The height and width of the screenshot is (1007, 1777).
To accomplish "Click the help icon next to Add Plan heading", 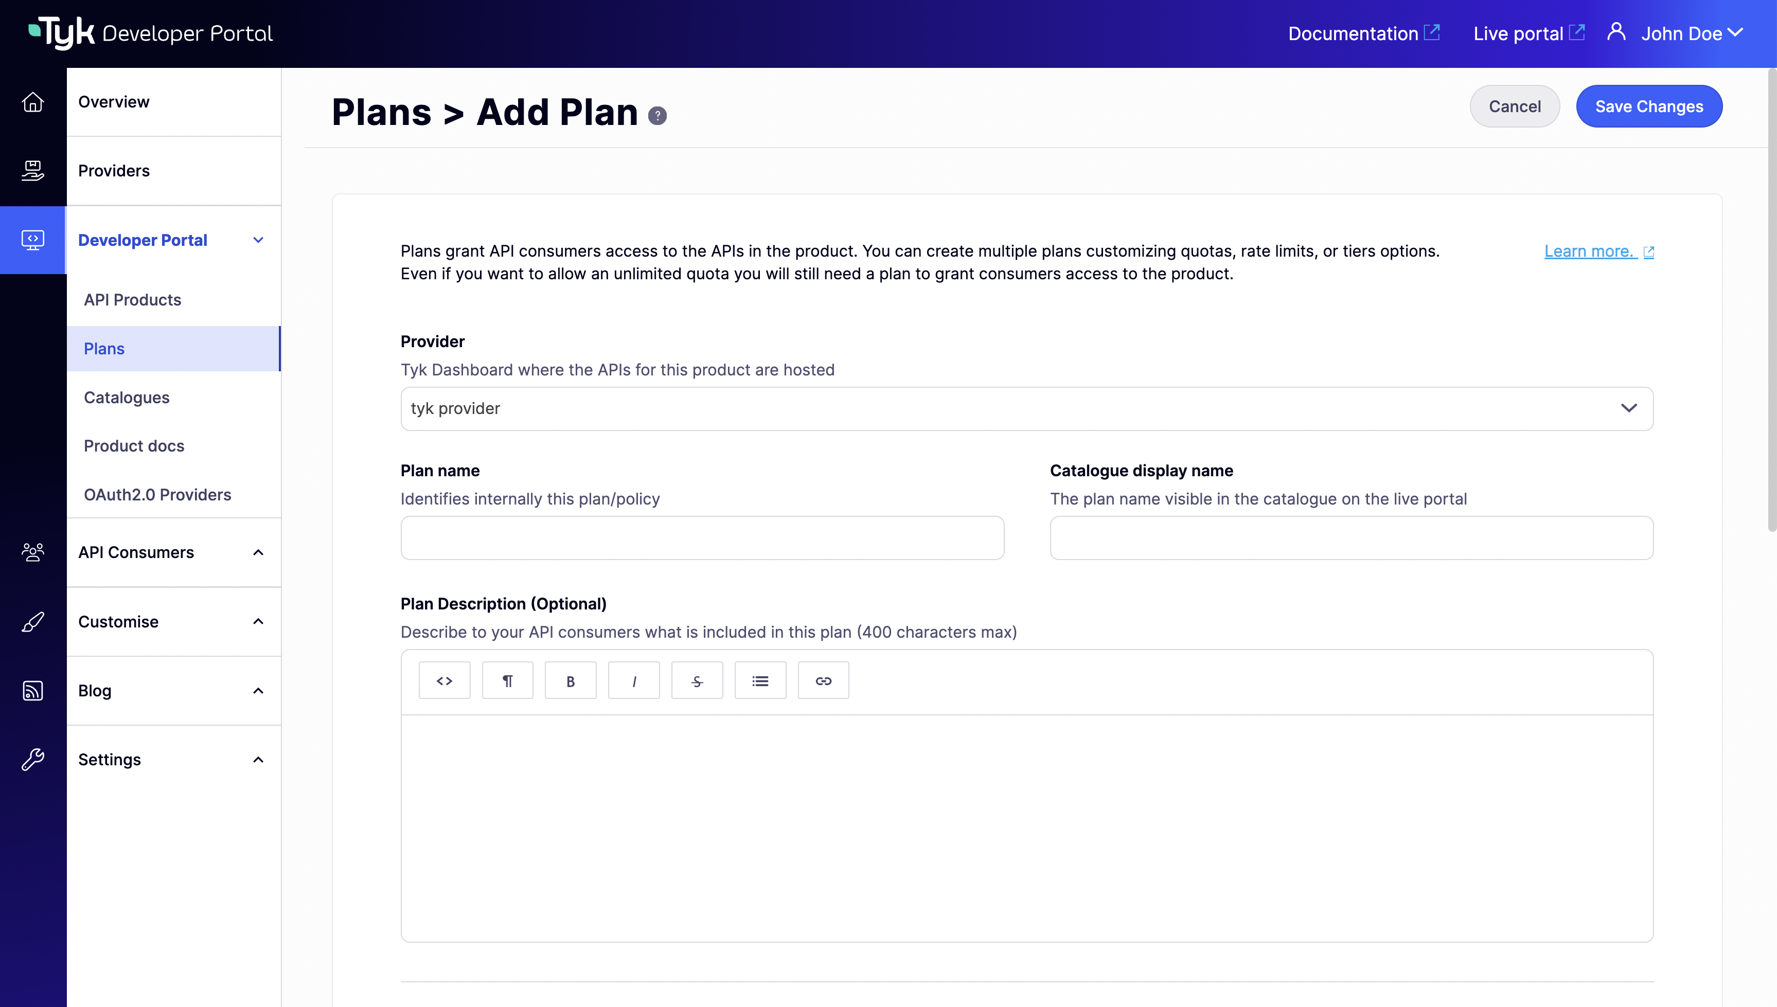I will pos(657,115).
